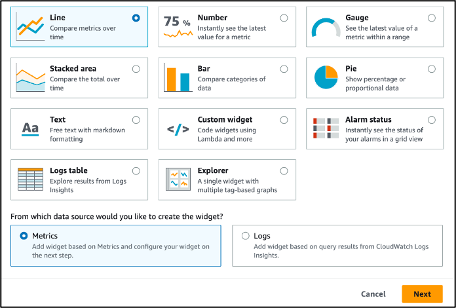Select the Gauge widget radio button
The height and width of the screenshot is (308, 456).
tap(431, 18)
